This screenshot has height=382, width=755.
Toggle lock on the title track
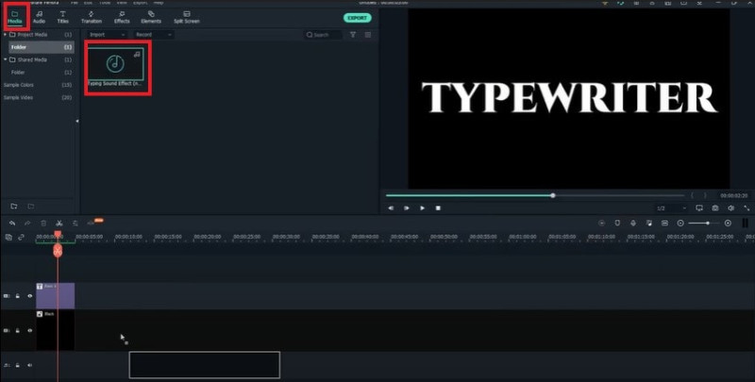click(x=18, y=296)
